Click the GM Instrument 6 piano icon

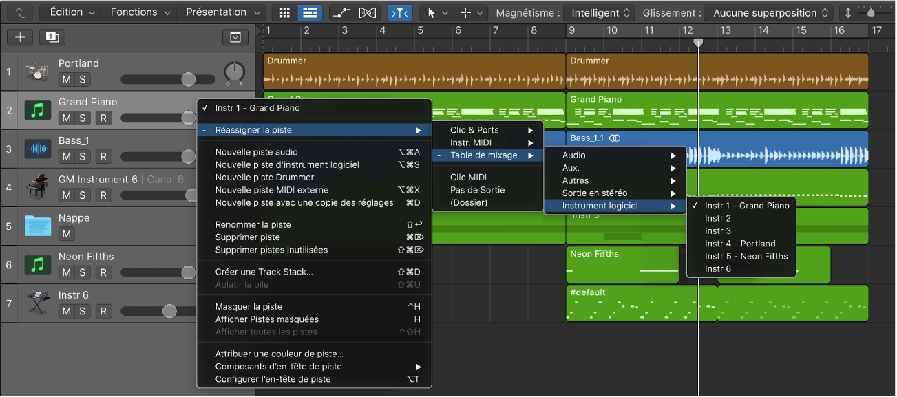(38, 187)
